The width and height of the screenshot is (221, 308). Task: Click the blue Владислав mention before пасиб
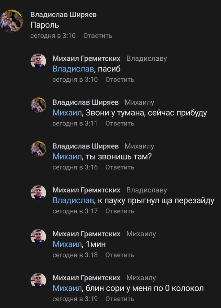click(73, 69)
